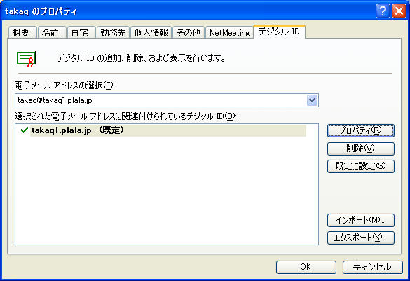Click the green checkmark beside takaq1.plala.jp
Viewport: 410px width, 281px height.
click(25, 130)
